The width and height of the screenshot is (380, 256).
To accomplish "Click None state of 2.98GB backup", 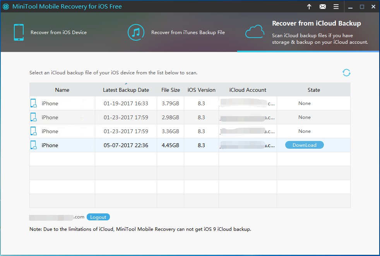I will pos(305,117).
